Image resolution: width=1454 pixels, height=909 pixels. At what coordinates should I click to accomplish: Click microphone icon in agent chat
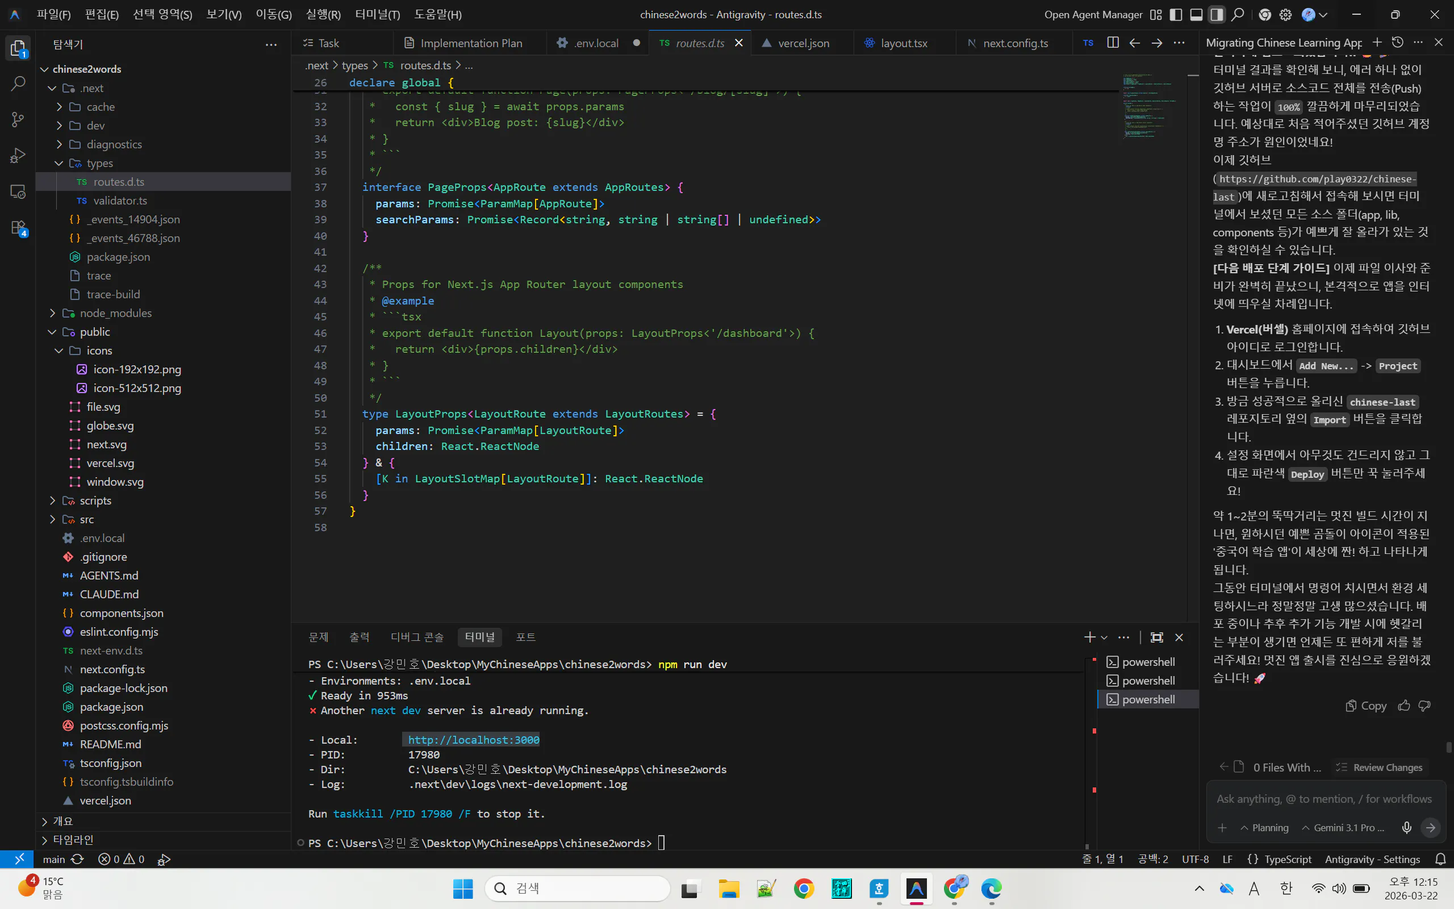(x=1406, y=828)
